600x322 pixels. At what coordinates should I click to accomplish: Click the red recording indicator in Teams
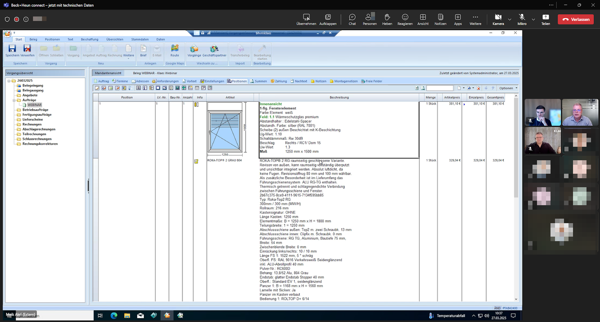pos(16,19)
